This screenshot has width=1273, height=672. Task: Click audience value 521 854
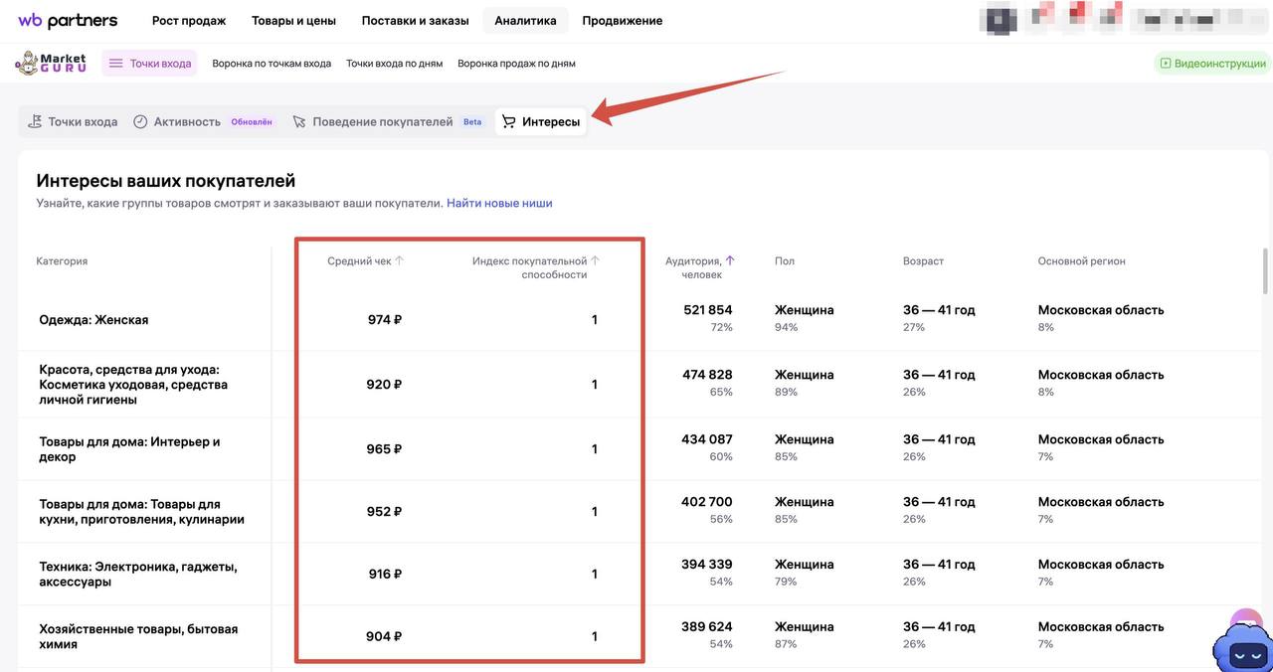(708, 310)
